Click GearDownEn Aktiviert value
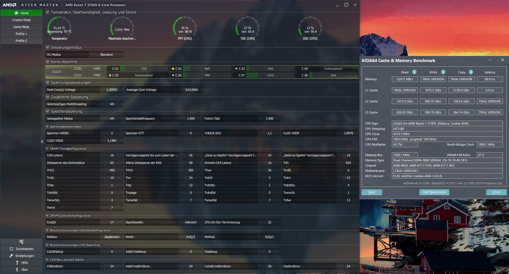The width and height of the screenshot is (509, 274). 191,222
